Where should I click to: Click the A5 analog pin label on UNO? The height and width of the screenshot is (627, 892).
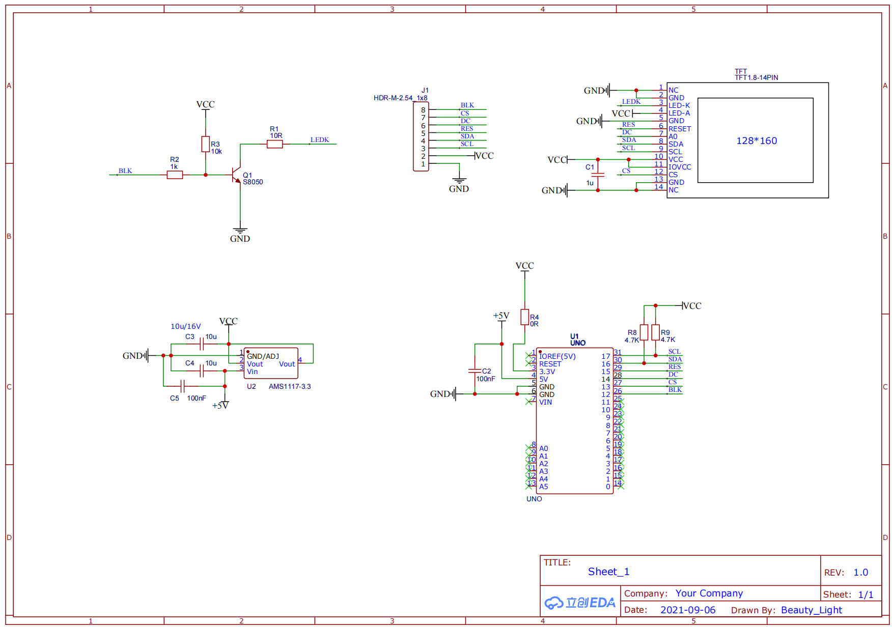(x=544, y=487)
